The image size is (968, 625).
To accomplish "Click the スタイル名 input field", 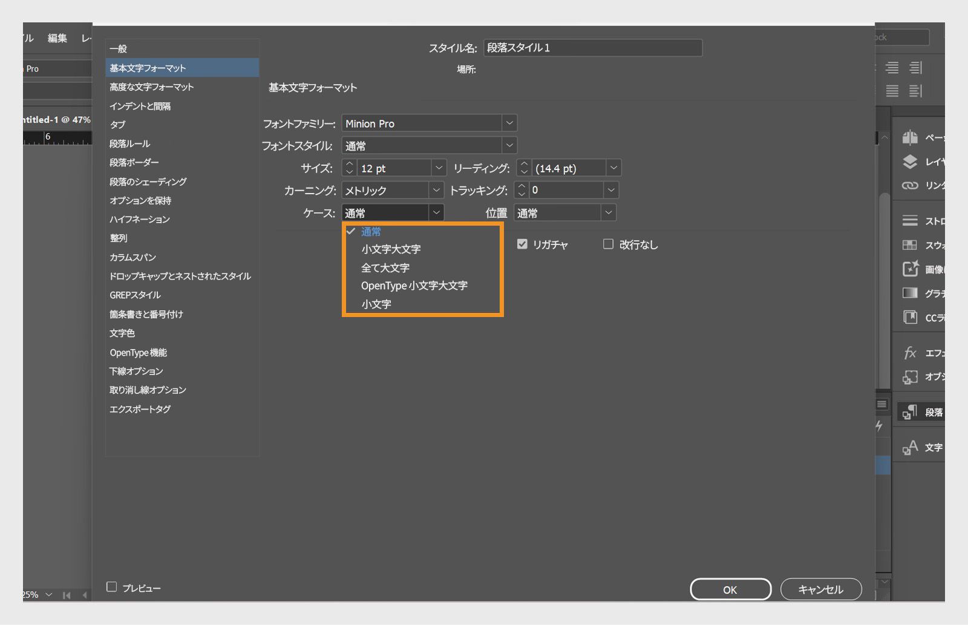I will (593, 48).
